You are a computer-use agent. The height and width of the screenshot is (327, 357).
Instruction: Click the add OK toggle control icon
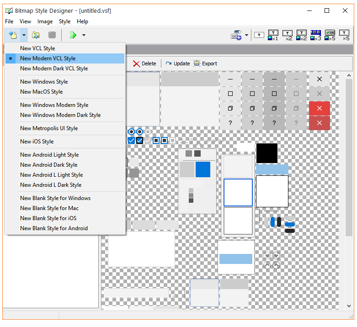click(236, 35)
